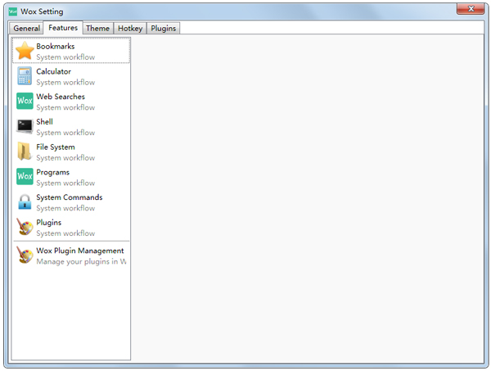Click the Wox logo in title bar
Screen dimensions: 491x371
(12, 11)
